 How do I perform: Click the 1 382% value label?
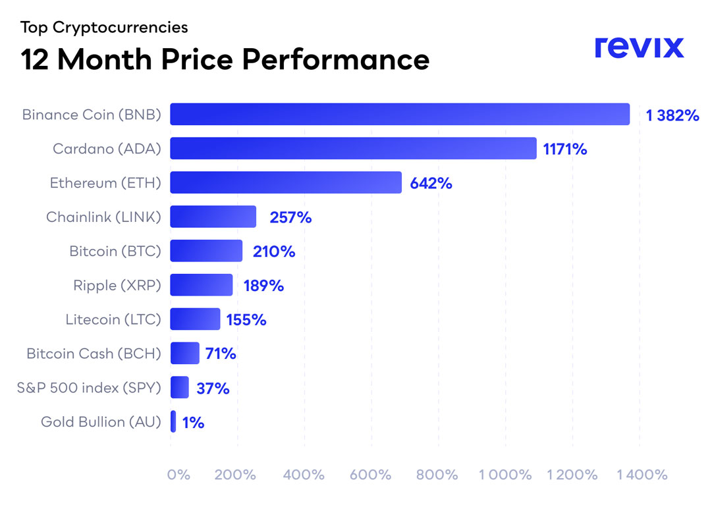[x=672, y=115]
